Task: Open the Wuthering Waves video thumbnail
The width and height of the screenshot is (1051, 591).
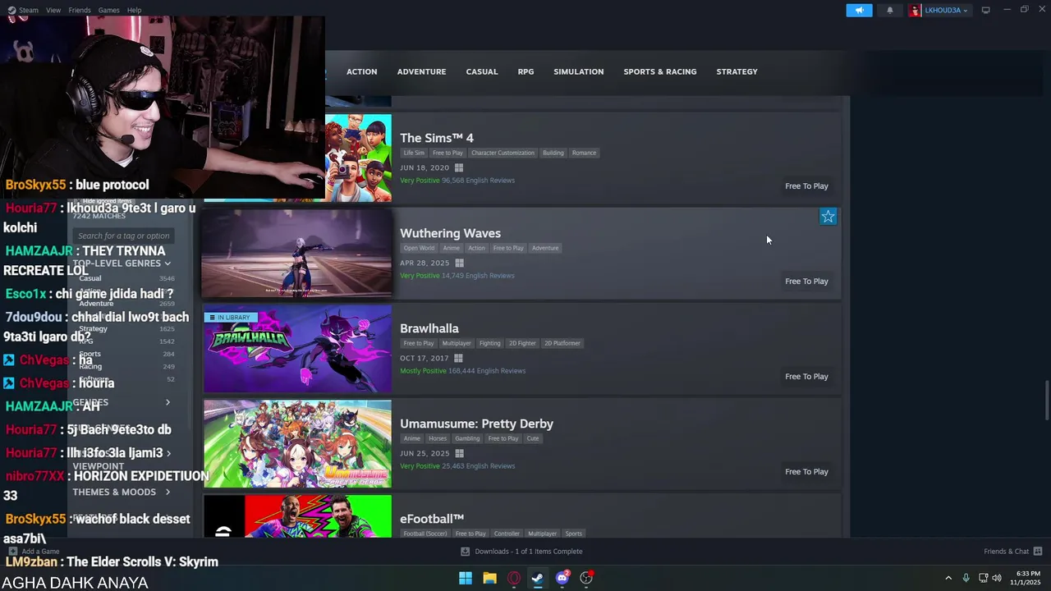Action: coord(297,253)
